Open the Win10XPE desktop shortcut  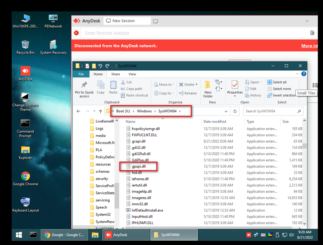(x=25, y=21)
